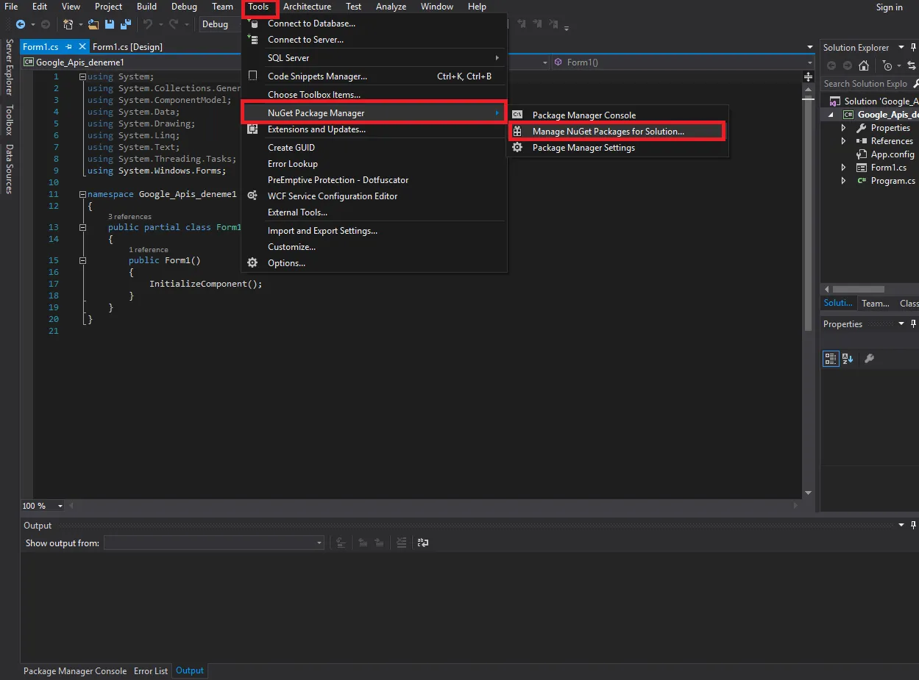The width and height of the screenshot is (919, 680).
Task: Open the Toolbox side tab
Action: [9, 121]
